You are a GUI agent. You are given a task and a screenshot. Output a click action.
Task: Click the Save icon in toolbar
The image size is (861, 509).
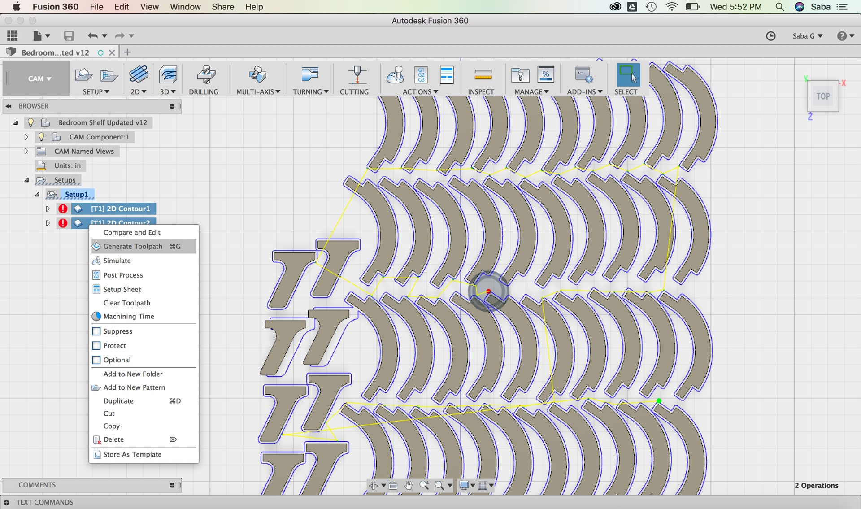69,36
